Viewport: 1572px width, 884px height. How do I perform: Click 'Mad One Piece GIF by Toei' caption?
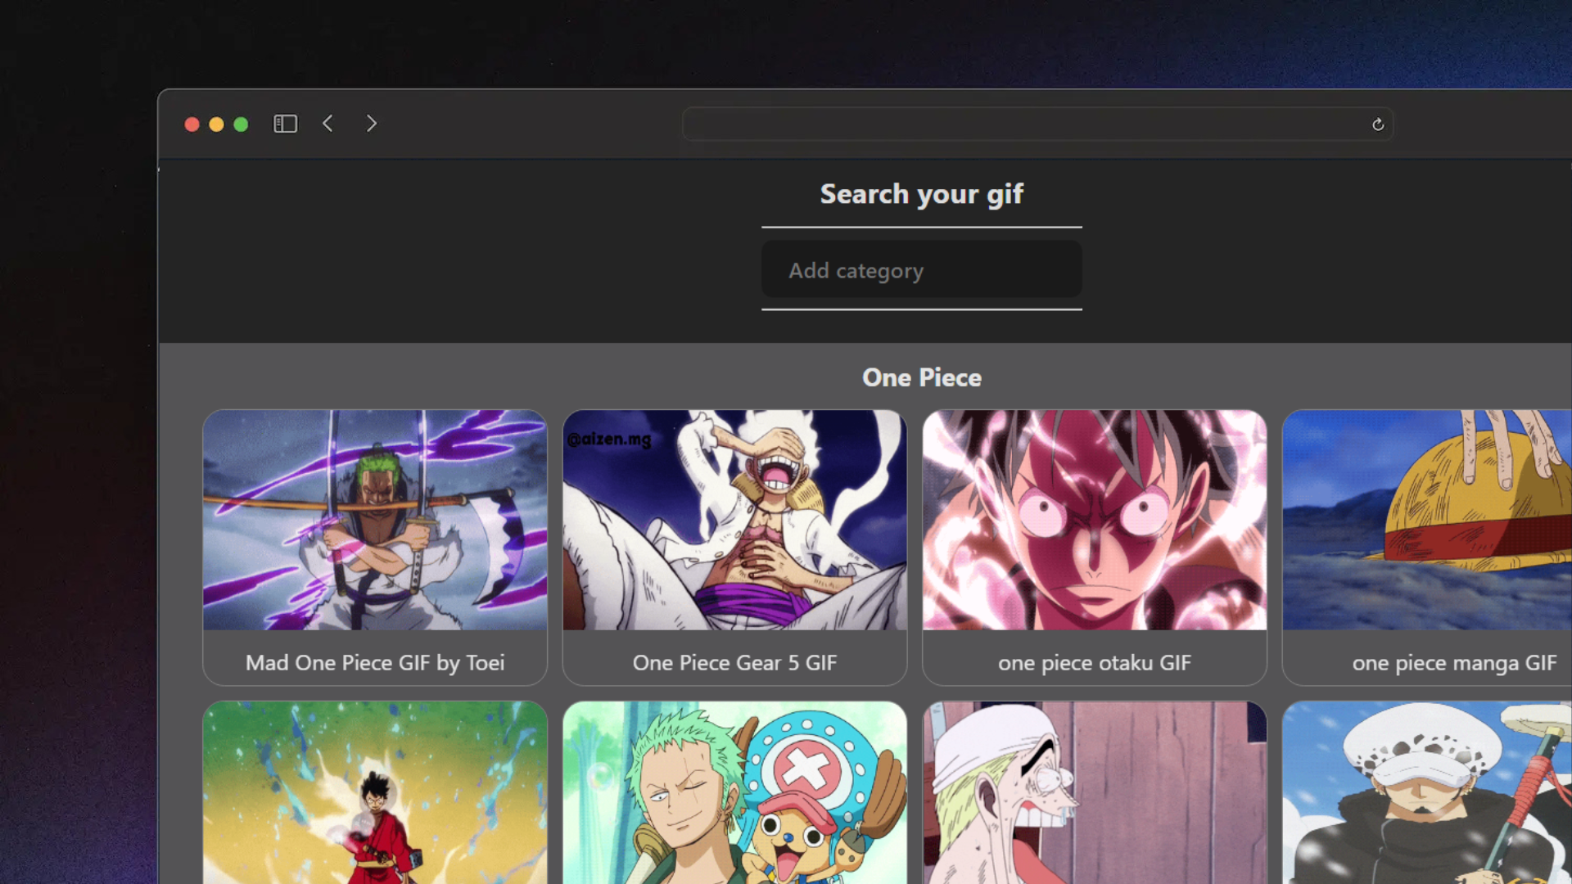coord(375,663)
